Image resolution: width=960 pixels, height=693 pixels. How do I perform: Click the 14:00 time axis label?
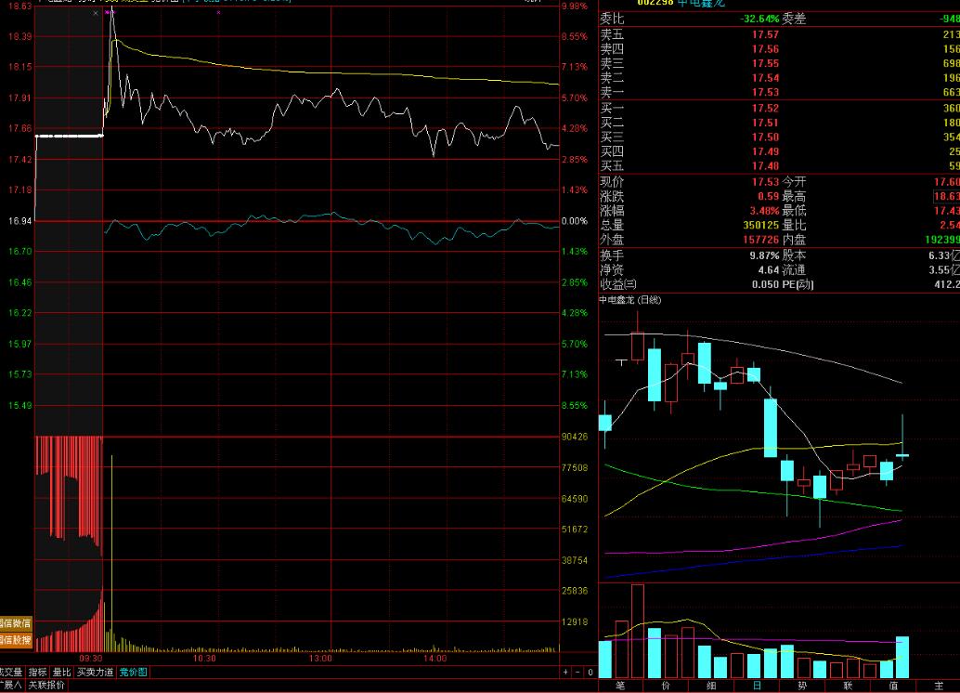tap(435, 658)
